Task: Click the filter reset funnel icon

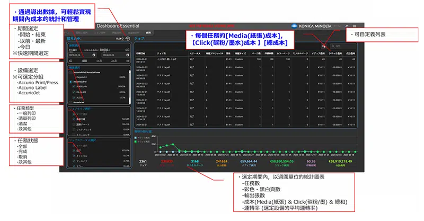Action: pos(128,39)
